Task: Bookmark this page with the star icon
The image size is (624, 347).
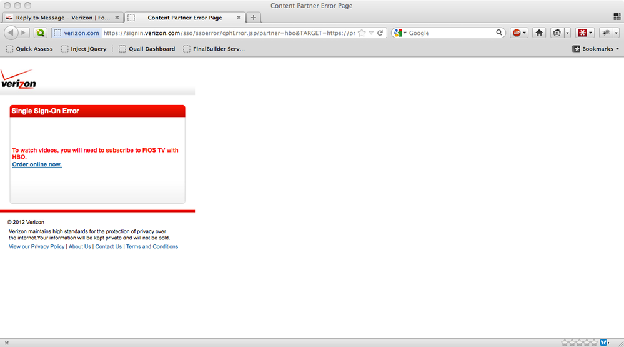Action: [362, 33]
